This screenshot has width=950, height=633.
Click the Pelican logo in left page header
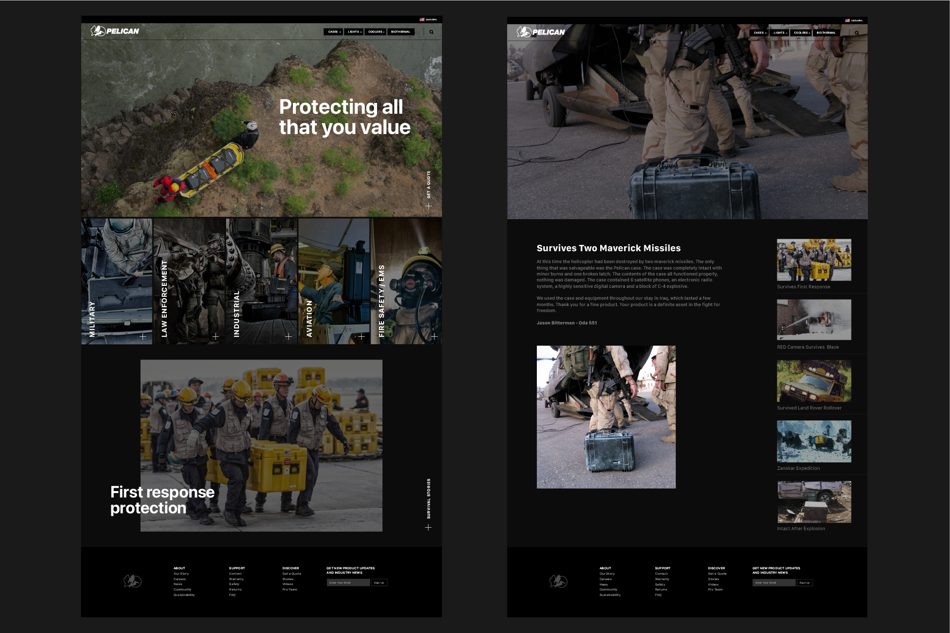115,31
